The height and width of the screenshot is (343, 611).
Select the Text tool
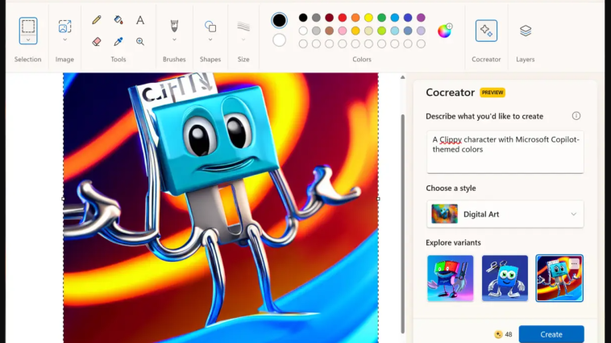point(140,20)
